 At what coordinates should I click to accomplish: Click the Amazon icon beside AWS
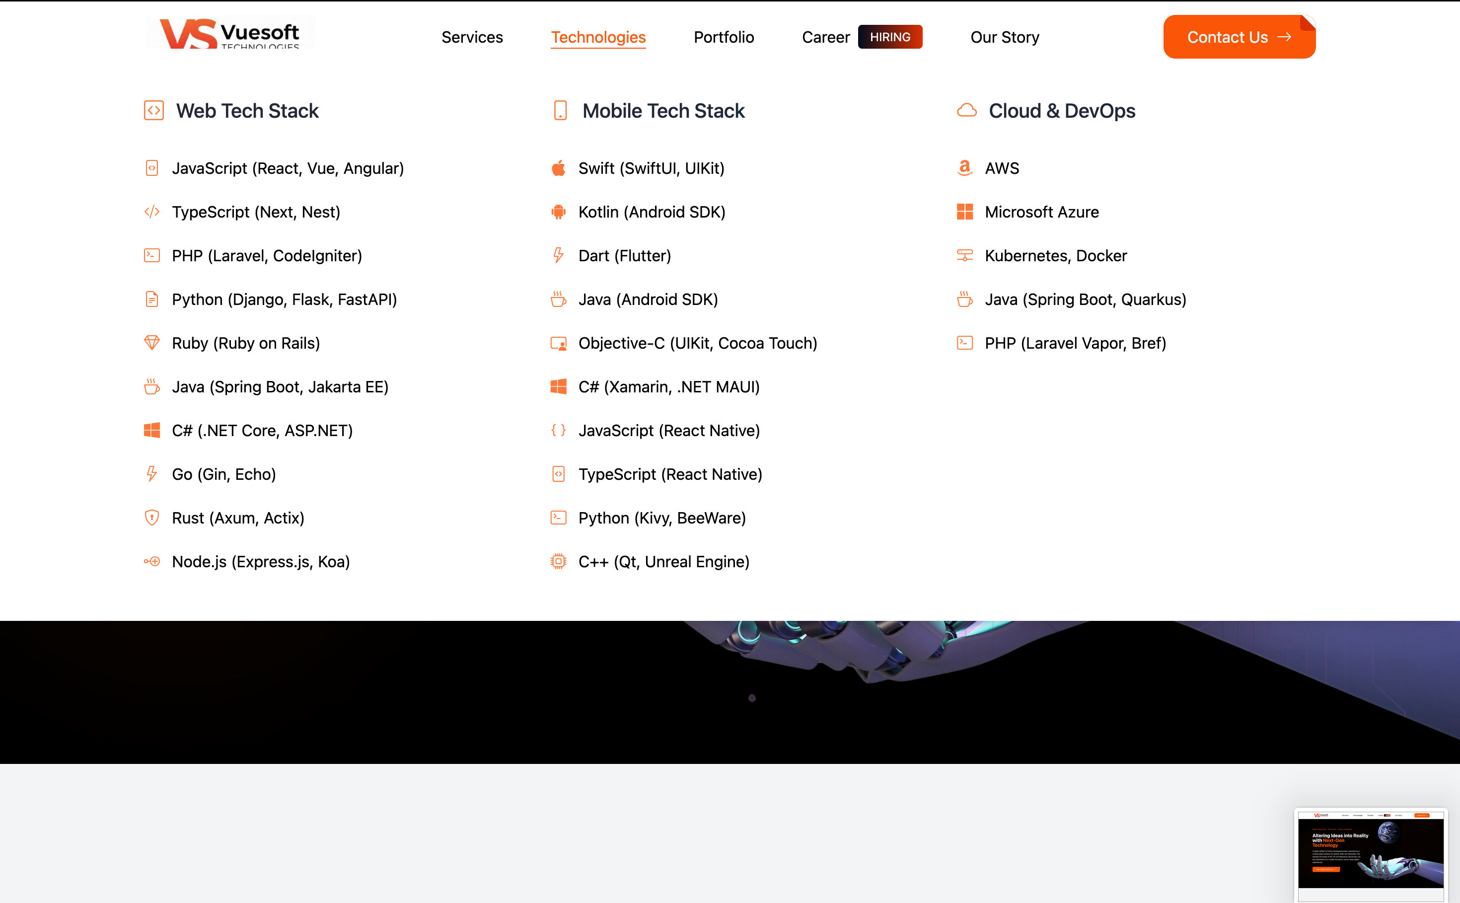pyautogui.click(x=964, y=168)
